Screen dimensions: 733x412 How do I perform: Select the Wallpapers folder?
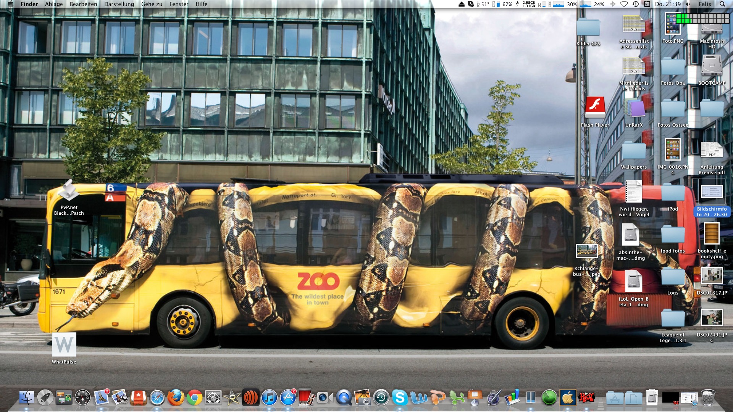point(634,155)
